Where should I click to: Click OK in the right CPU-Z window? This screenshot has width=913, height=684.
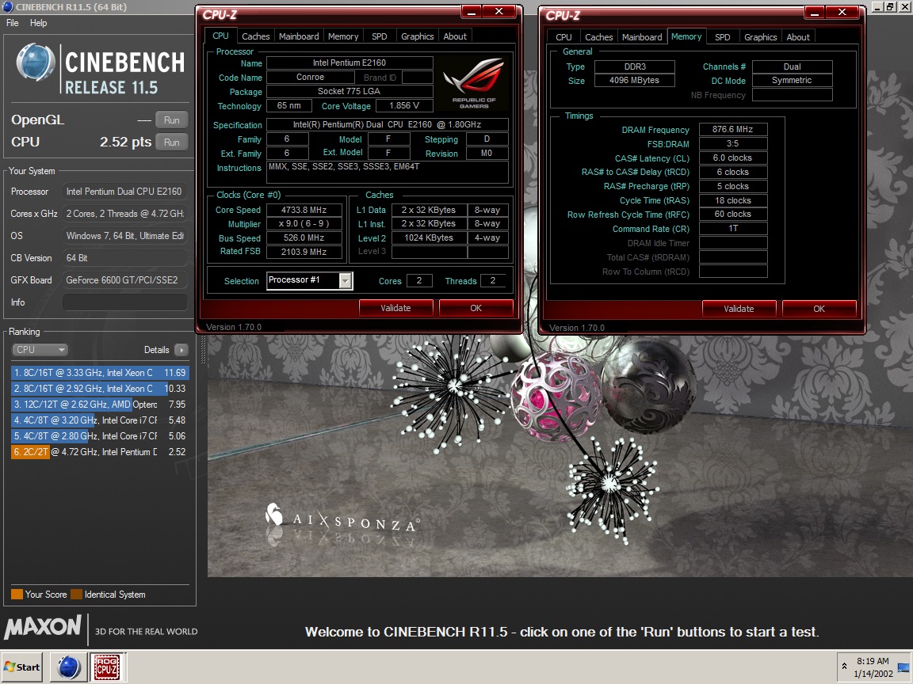819,308
